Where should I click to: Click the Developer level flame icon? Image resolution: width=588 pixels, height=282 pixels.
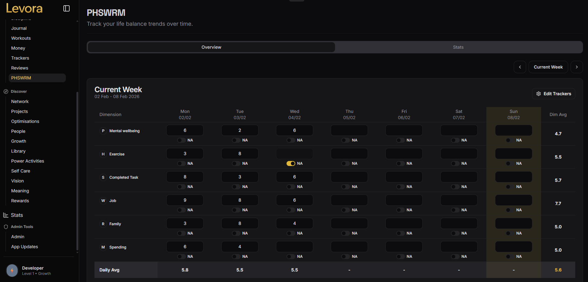[x=12, y=270]
